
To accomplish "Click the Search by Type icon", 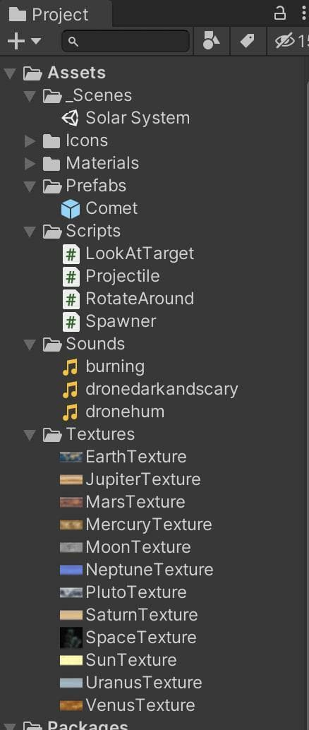I will [212, 42].
